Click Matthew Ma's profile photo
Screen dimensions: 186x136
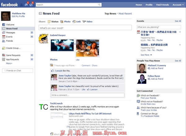[x=6, y=16]
